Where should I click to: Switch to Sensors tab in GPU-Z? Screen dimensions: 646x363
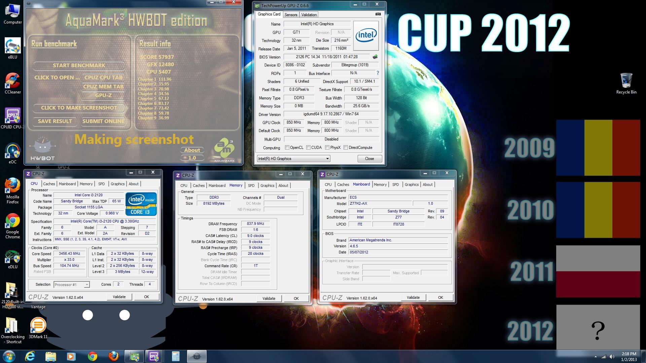(x=291, y=15)
